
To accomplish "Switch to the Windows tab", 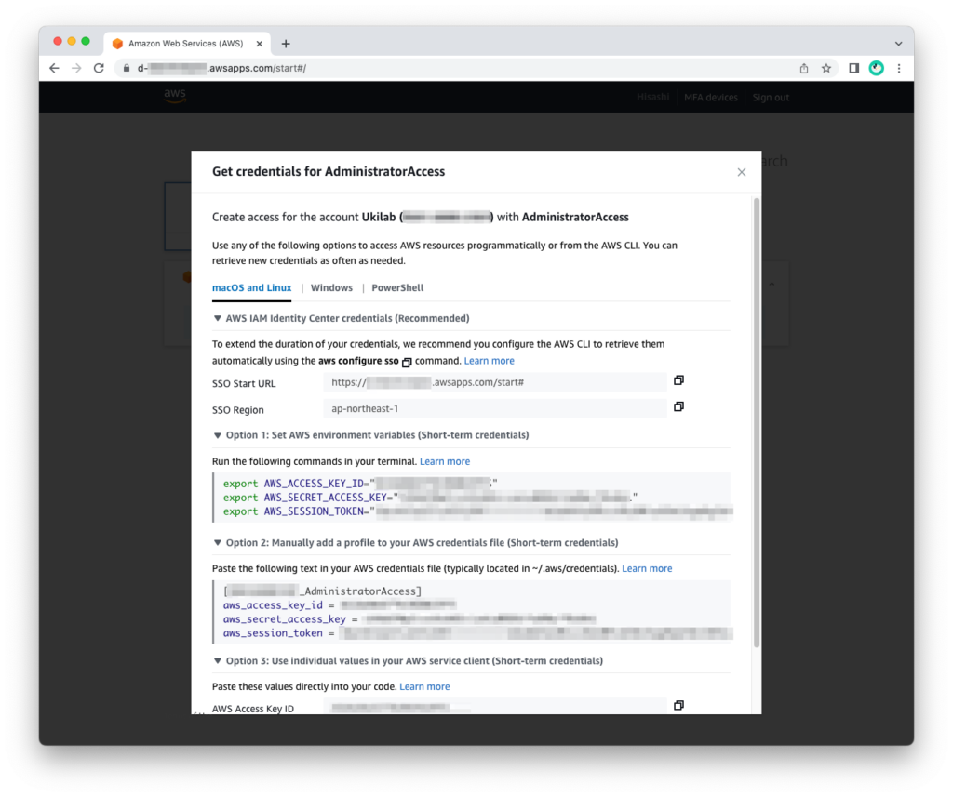I will tap(331, 288).
